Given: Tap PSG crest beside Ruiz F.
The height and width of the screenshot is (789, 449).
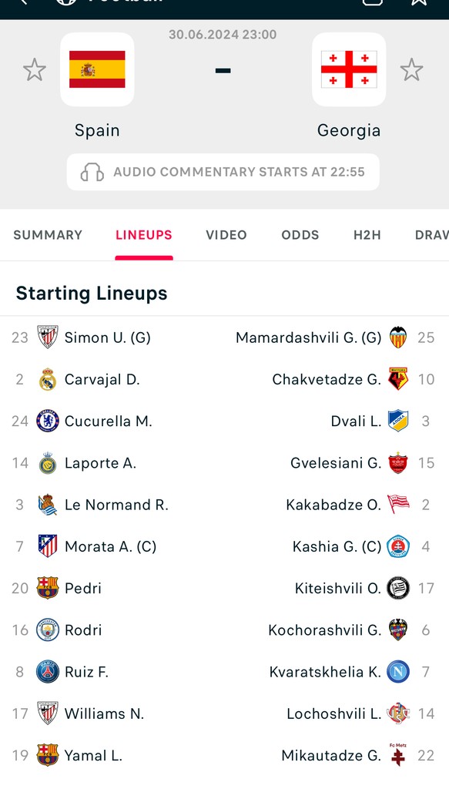Looking at the screenshot, I should (x=48, y=672).
